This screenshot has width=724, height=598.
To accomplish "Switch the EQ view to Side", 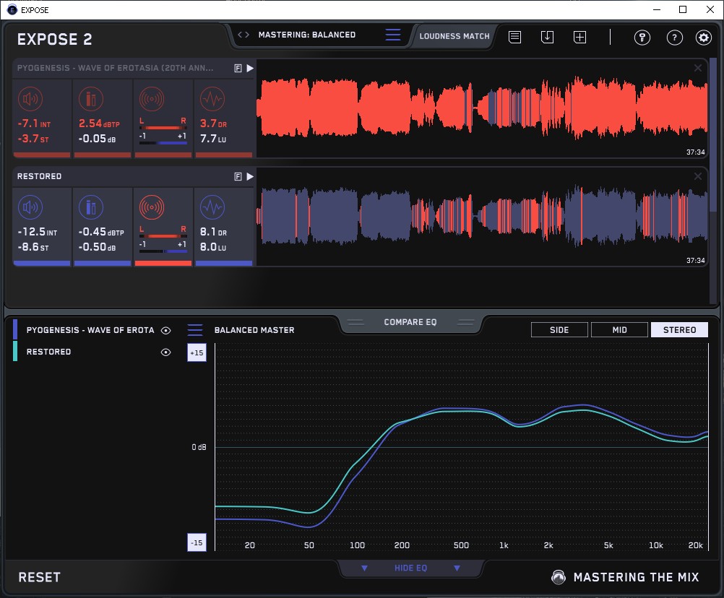I will tap(560, 330).
